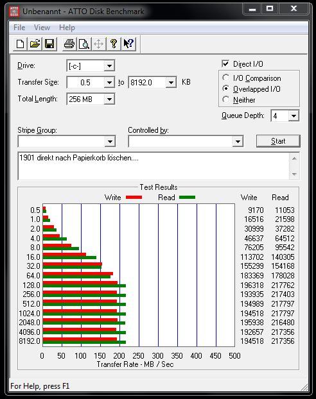Click the four-arrow move toolbar icon
This screenshot has height=399, width=316.
pyautogui.click(x=99, y=44)
